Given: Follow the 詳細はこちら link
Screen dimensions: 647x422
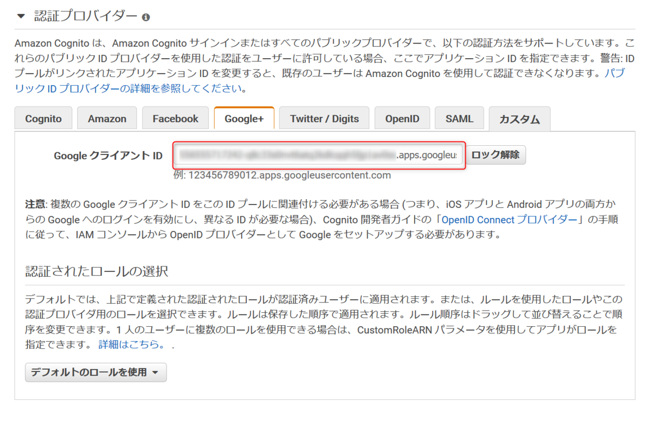Looking at the screenshot, I should 132,344.
